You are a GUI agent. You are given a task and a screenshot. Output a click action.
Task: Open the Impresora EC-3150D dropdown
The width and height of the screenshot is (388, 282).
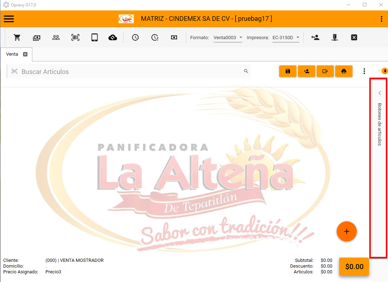tap(286, 38)
